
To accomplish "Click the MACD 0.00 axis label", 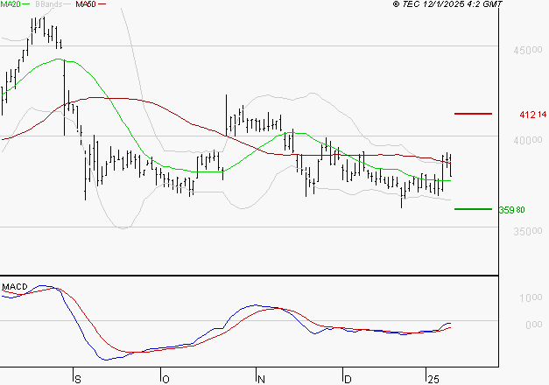I will (x=533, y=325).
